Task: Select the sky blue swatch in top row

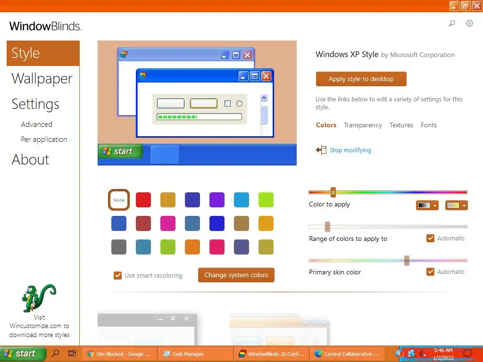Action: pyautogui.click(x=241, y=200)
